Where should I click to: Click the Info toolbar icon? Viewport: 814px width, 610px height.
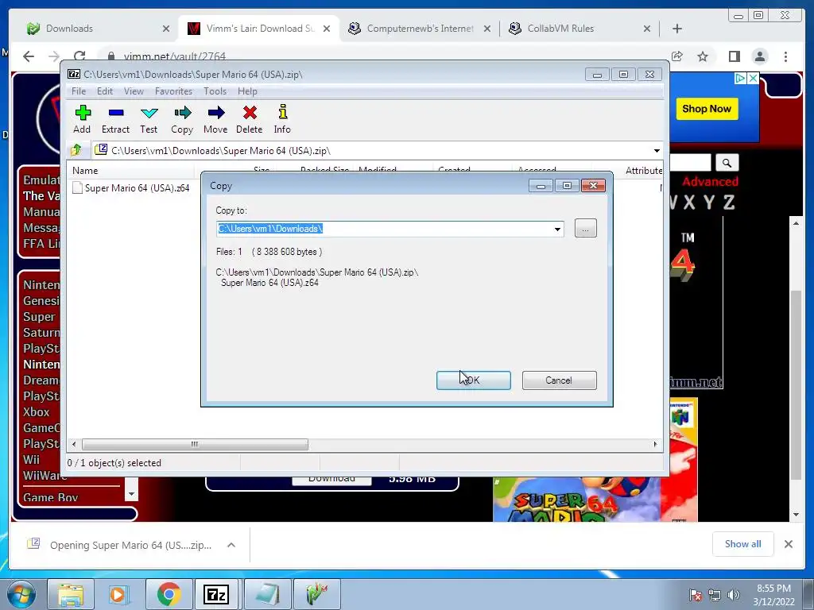282,119
